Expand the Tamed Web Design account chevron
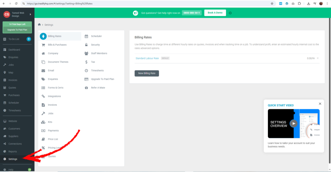 (x=30, y=14)
